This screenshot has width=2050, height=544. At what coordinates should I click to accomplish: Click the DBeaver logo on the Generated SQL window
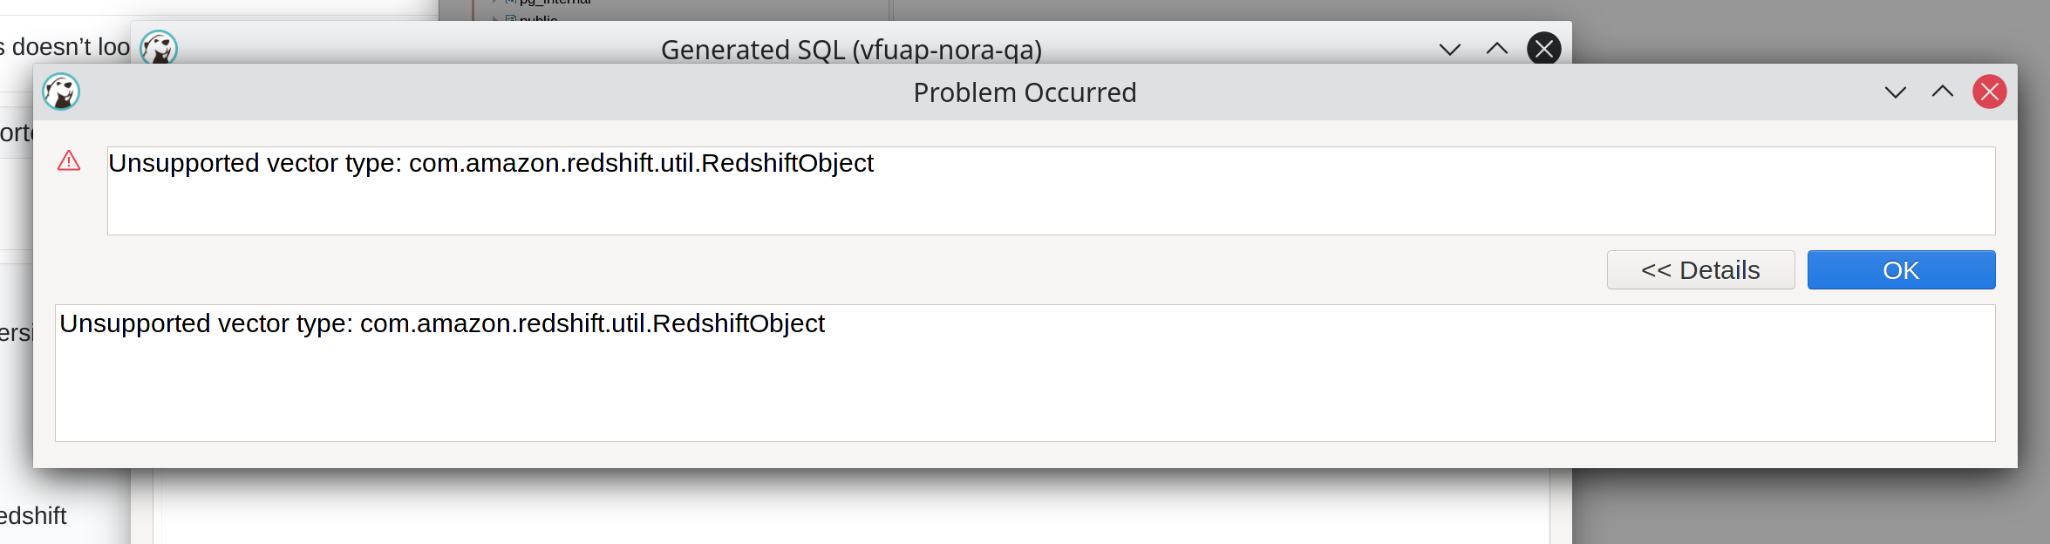157,50
